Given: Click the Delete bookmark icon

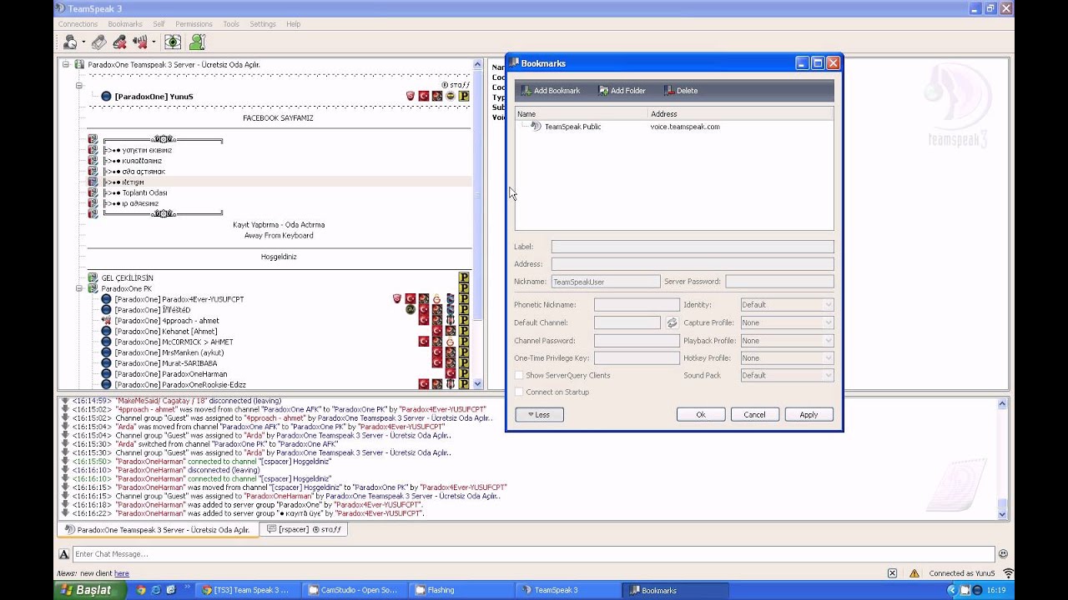Looking at the screenshot, I should 669,91.
